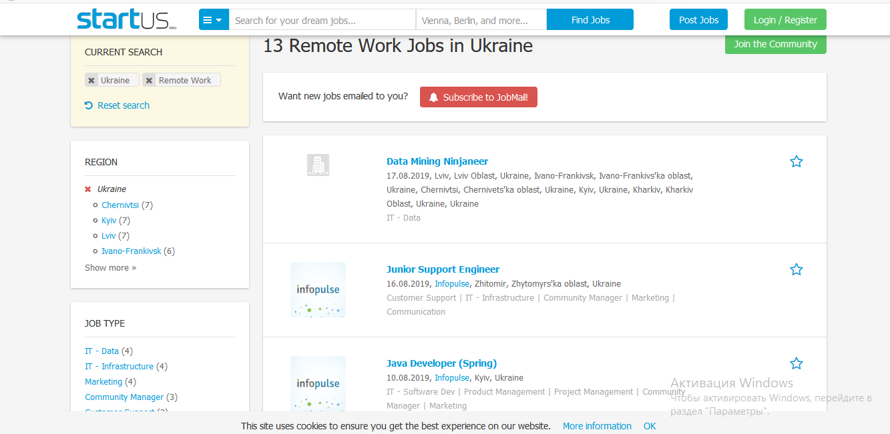This screenshot has width=890, height=434.
Task: Click the dream jobs search input field
Action: (322, 19)
